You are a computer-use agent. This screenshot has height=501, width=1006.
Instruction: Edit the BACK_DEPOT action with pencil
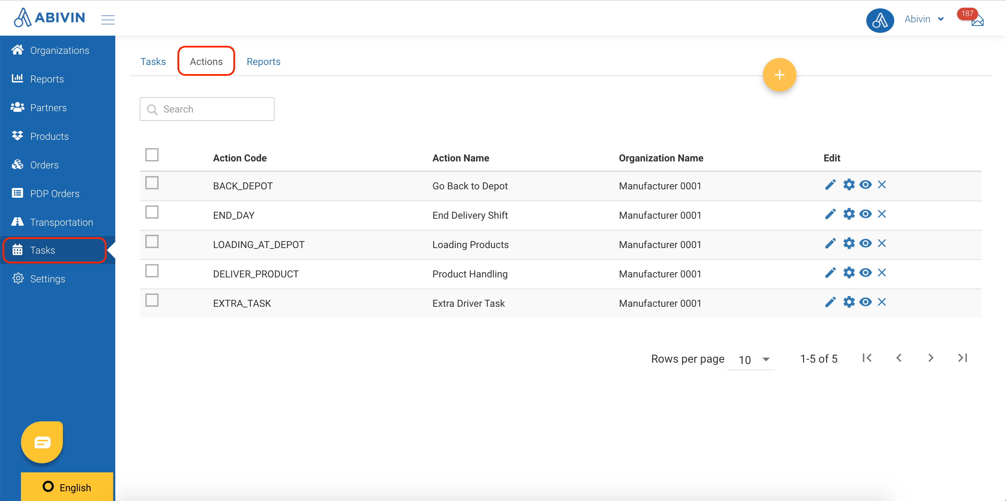pyautogui.click(x=830, y=185)
